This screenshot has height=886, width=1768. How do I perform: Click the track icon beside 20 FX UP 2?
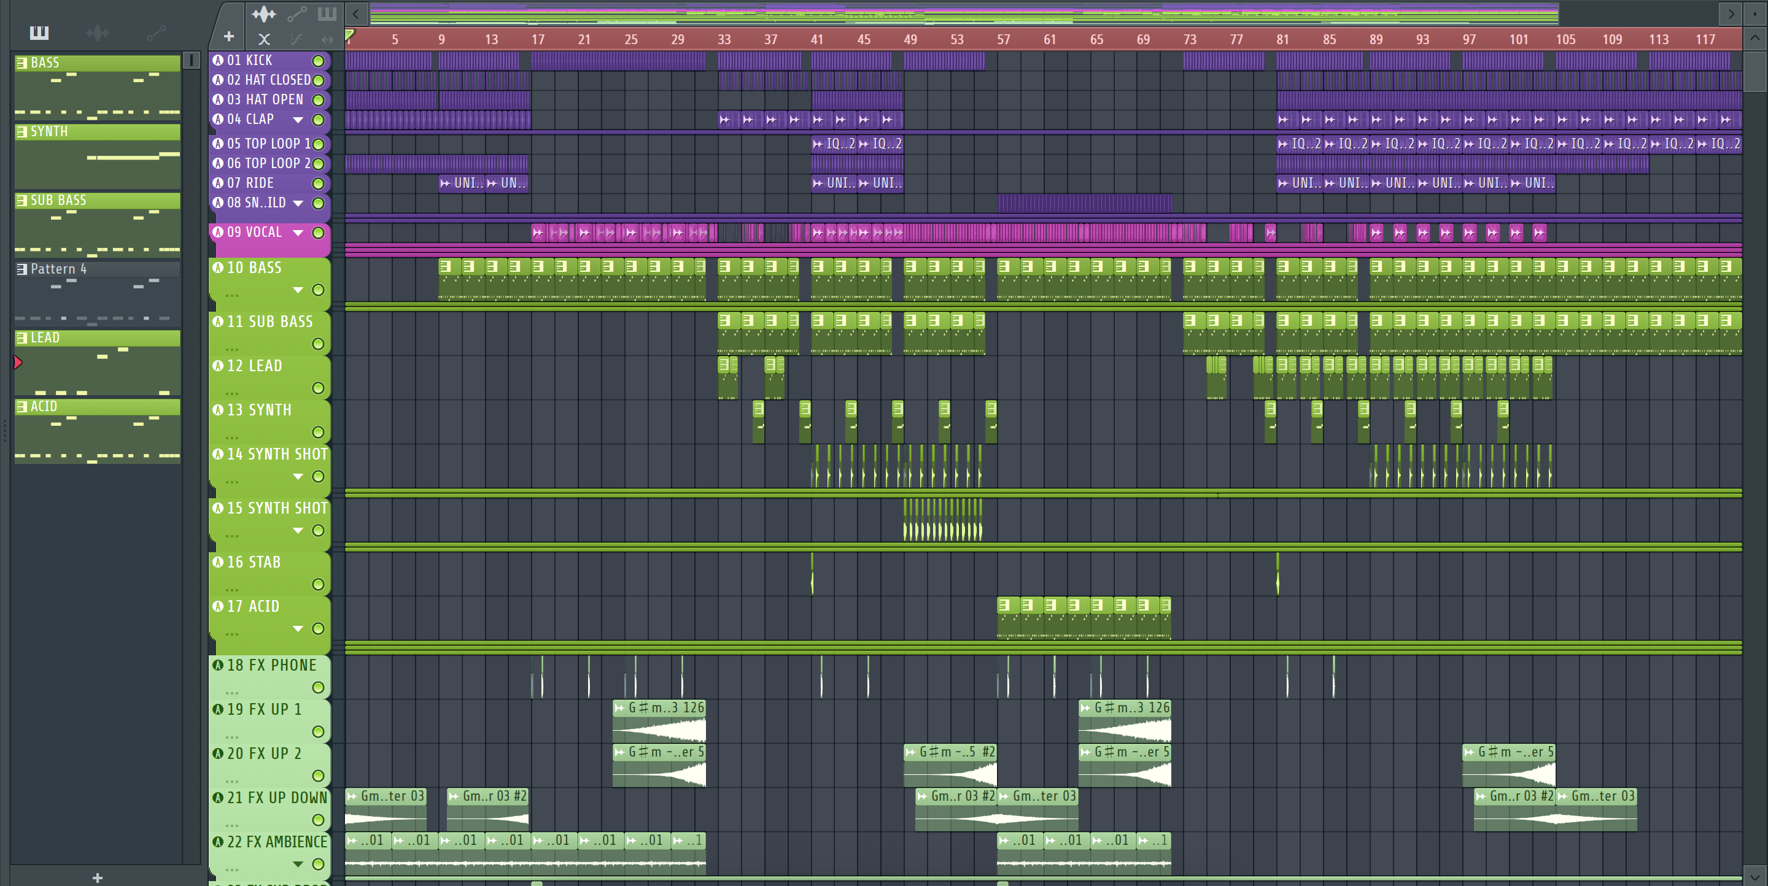[219, 753]
